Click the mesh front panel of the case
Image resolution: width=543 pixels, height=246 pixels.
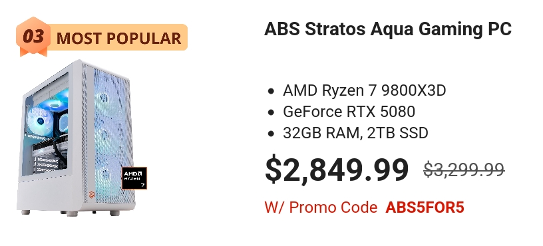[x=112, y=137]
